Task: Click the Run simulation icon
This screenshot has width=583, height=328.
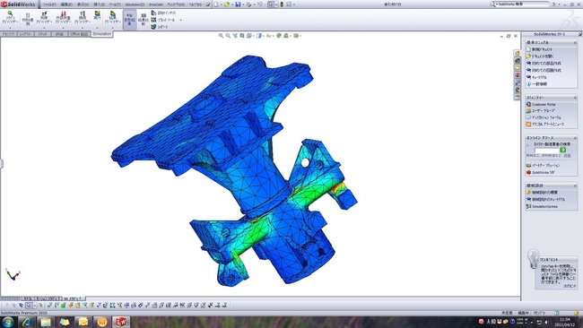Action: click(97, 15)
